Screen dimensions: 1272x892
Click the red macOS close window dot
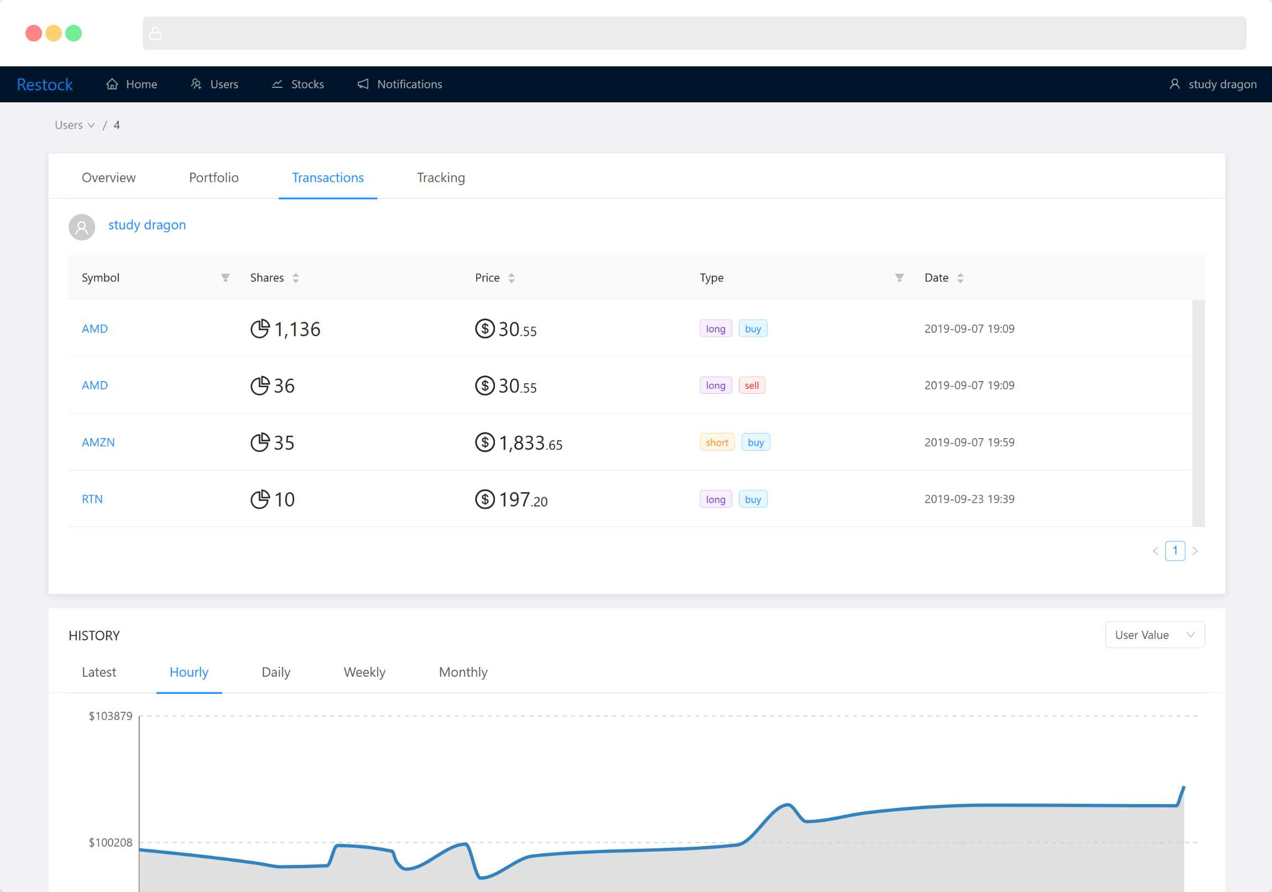coord(34,33)
